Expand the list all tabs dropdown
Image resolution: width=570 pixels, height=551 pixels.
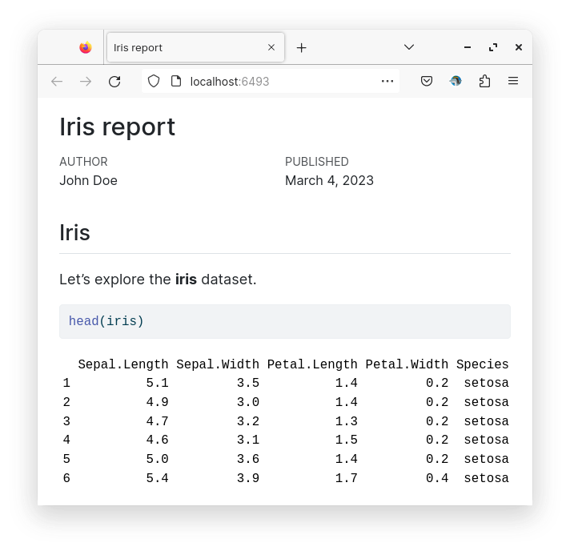click(409, 48)
